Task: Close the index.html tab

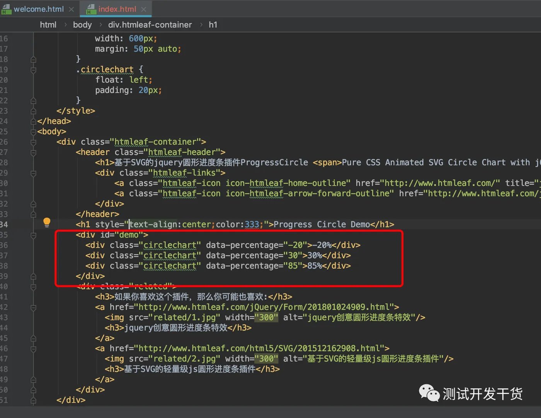Action: (144, 9)
